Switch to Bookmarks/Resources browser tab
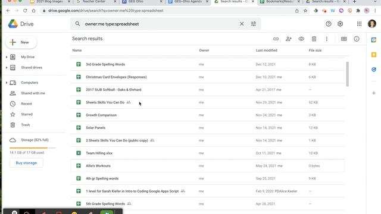This screenshot has height=214, width=381. [279, 2]
